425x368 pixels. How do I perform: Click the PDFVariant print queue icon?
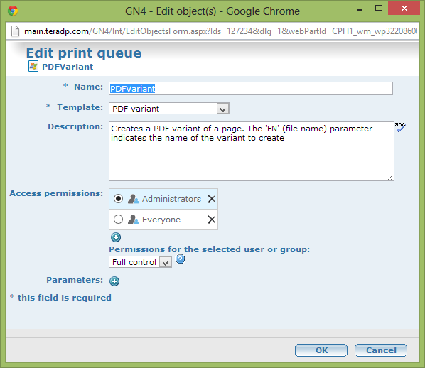33,66
